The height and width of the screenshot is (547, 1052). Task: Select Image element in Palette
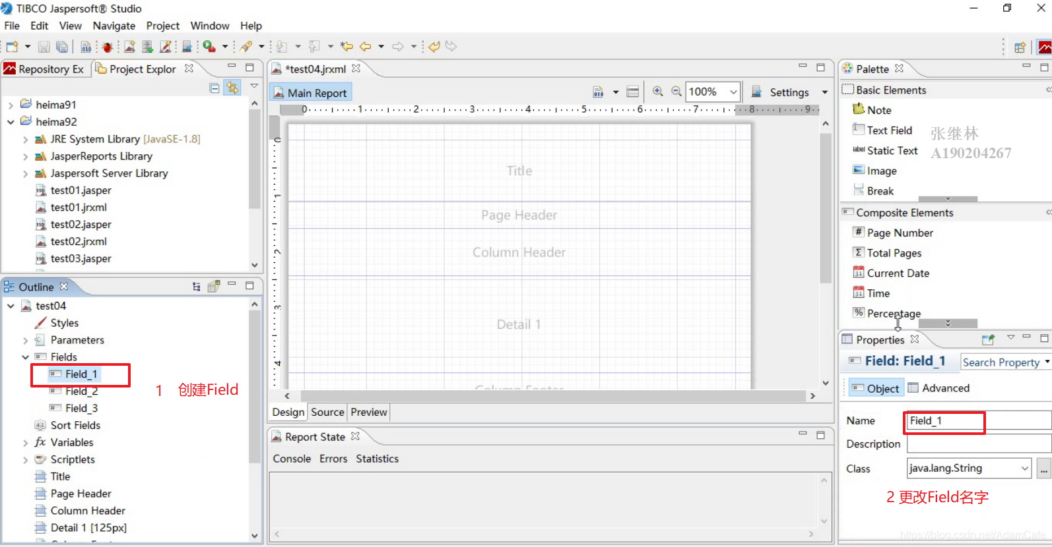pyautogui.click(x=874, y=171)
